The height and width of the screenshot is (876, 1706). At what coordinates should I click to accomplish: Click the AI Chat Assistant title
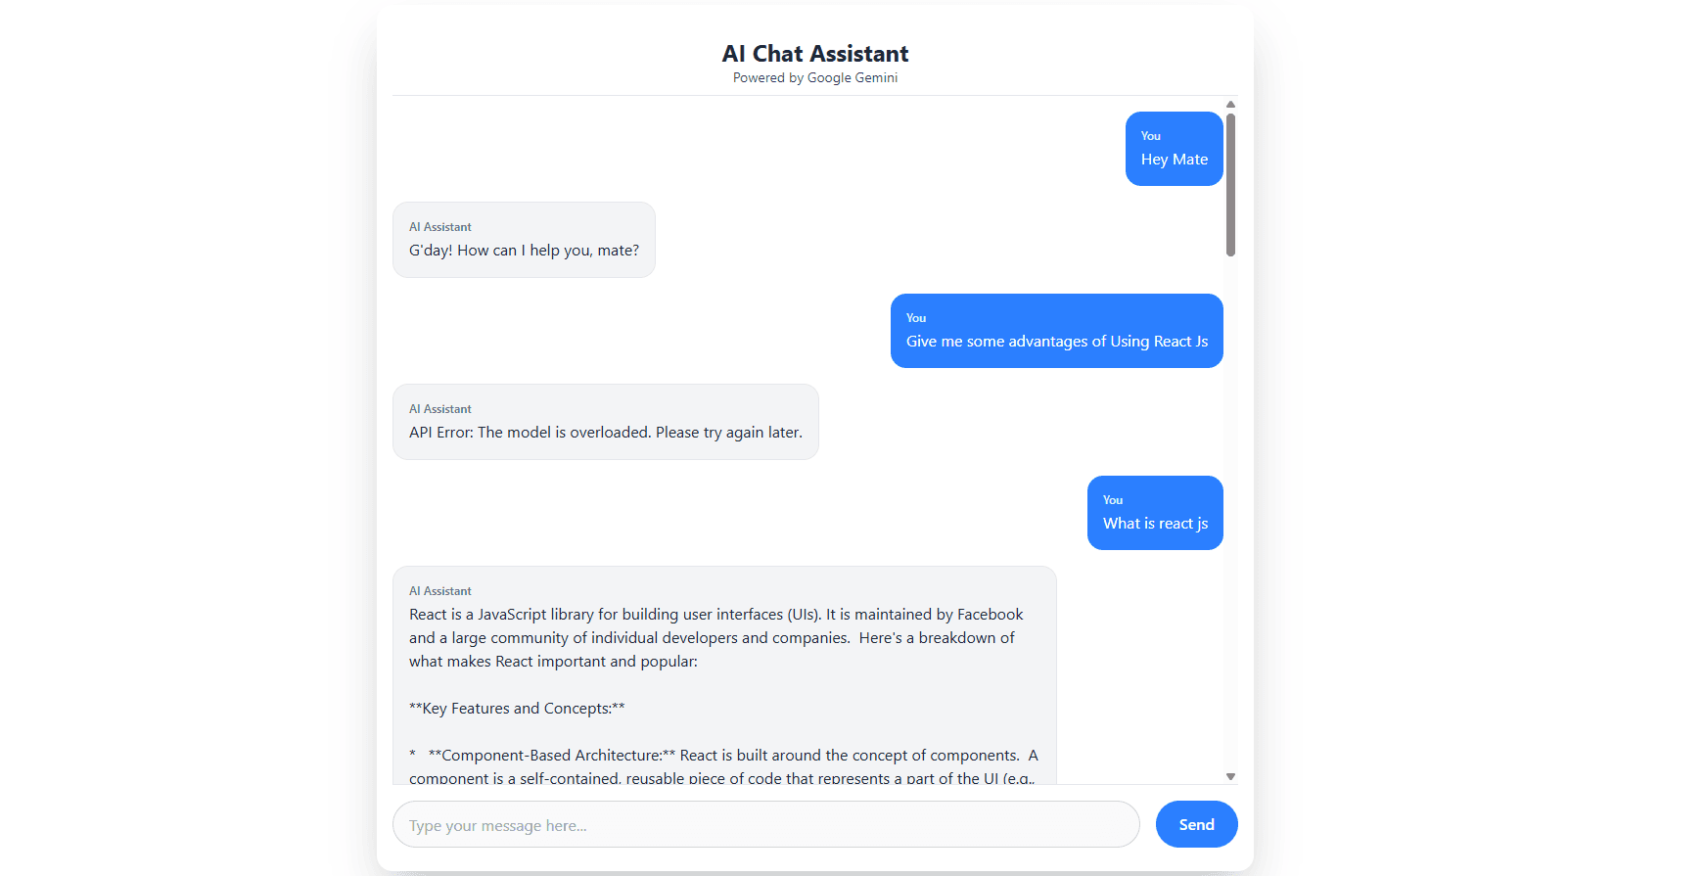(814, 53)
